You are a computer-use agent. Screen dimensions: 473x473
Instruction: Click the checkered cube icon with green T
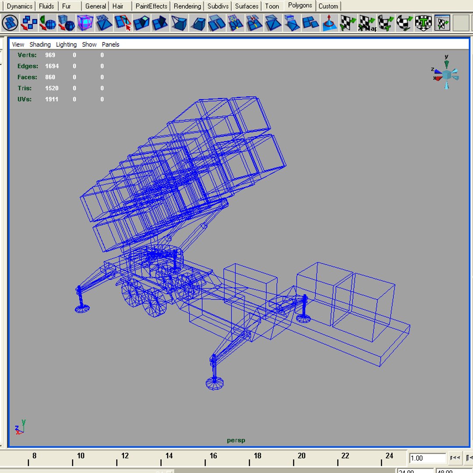click(423, 23)
